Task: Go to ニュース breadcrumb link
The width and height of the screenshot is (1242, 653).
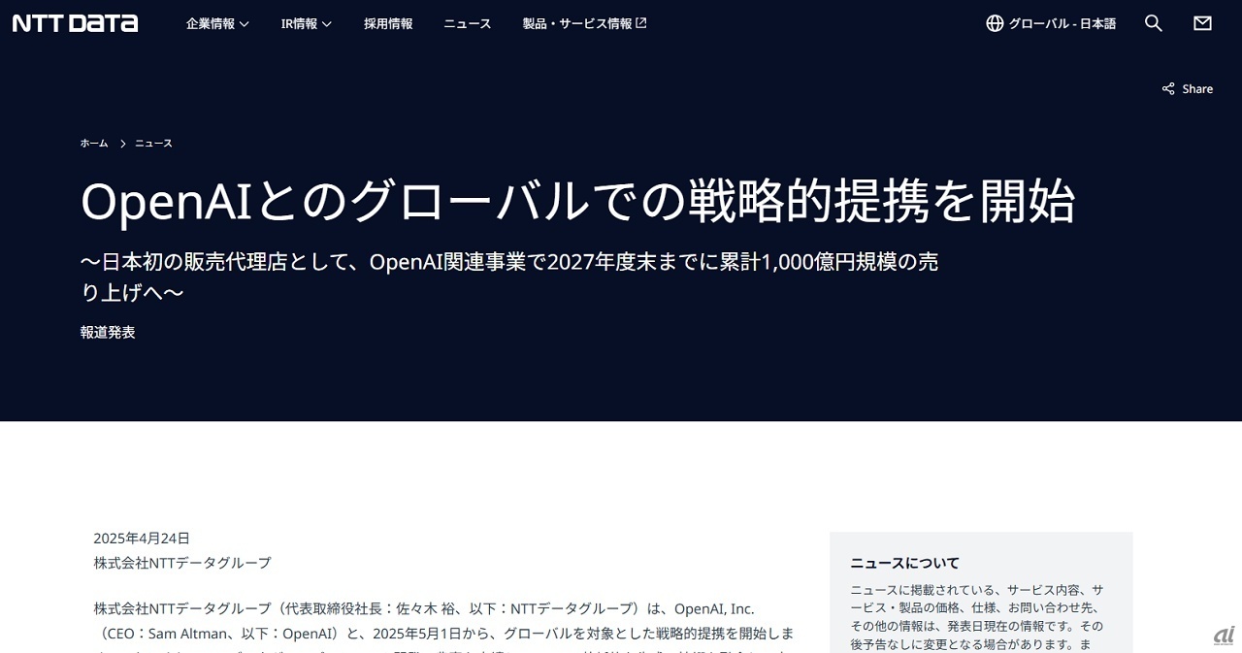Action: point(153,143)
